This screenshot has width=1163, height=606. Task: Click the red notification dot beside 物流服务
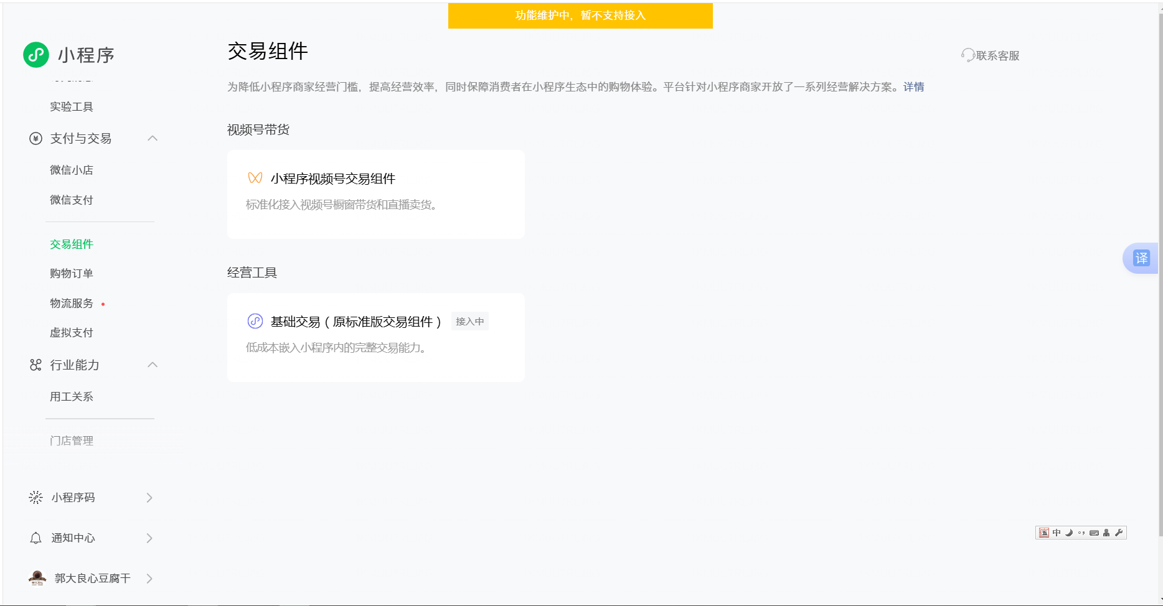point(103,304)
